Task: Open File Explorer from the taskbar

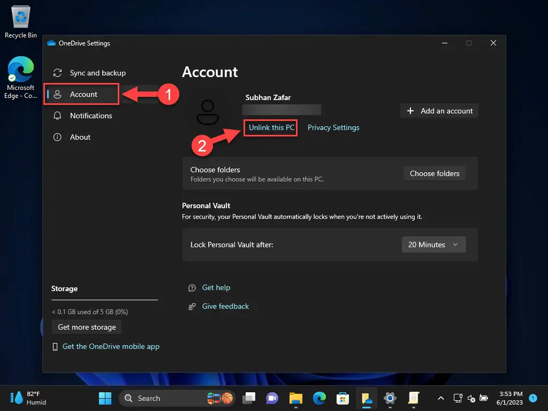Action: (x=295, y=398)
